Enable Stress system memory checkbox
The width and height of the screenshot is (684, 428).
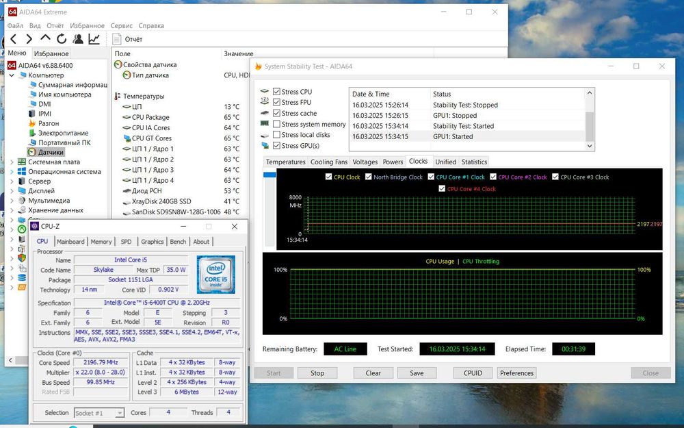[276, 124]
